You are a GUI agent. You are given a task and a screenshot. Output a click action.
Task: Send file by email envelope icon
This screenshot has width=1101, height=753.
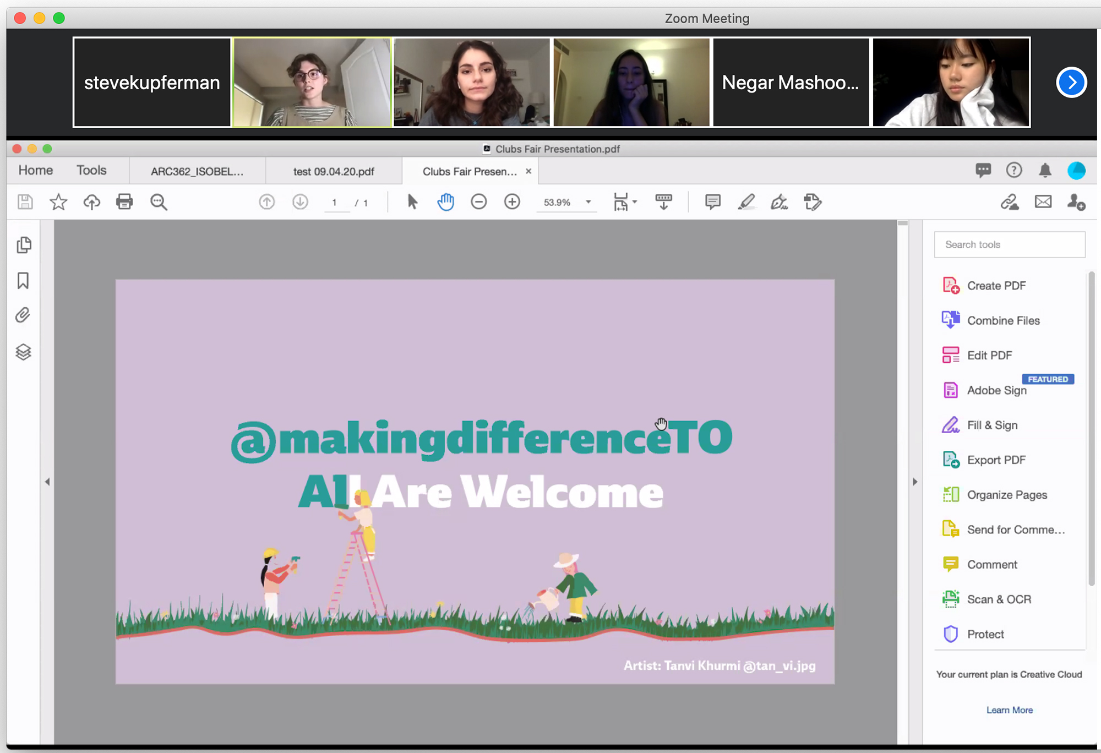(x=1043, y=202)
